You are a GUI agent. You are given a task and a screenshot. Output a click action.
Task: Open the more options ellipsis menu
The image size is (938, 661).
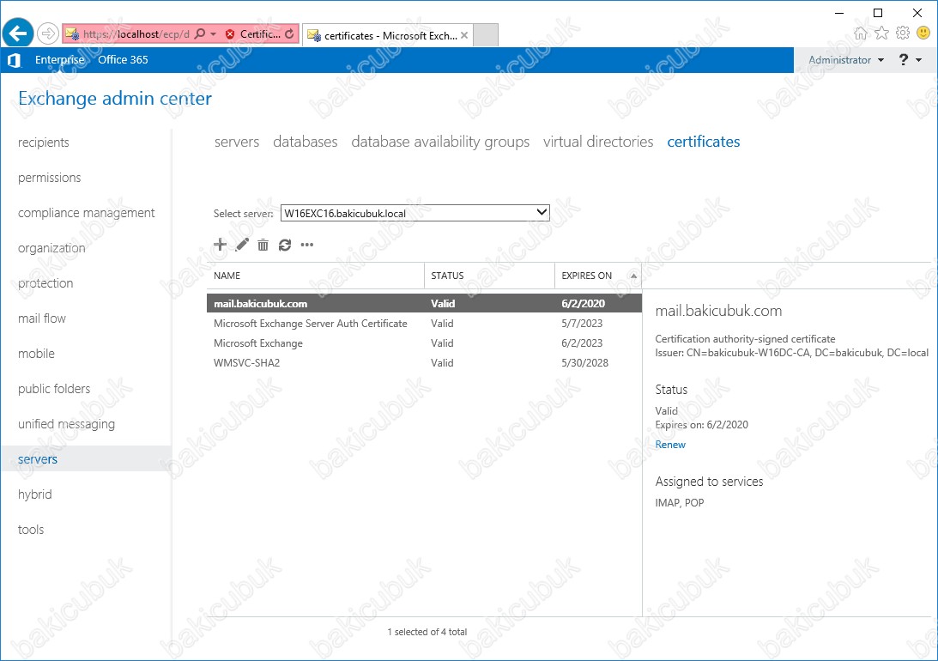(307, 245)
